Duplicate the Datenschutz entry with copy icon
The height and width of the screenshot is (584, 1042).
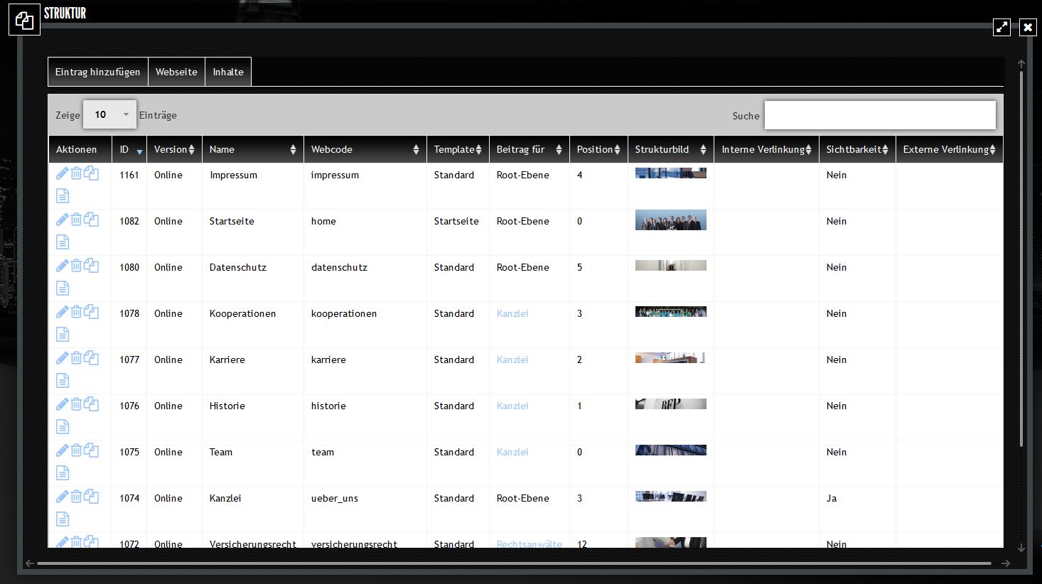click(x=91, y=266)
